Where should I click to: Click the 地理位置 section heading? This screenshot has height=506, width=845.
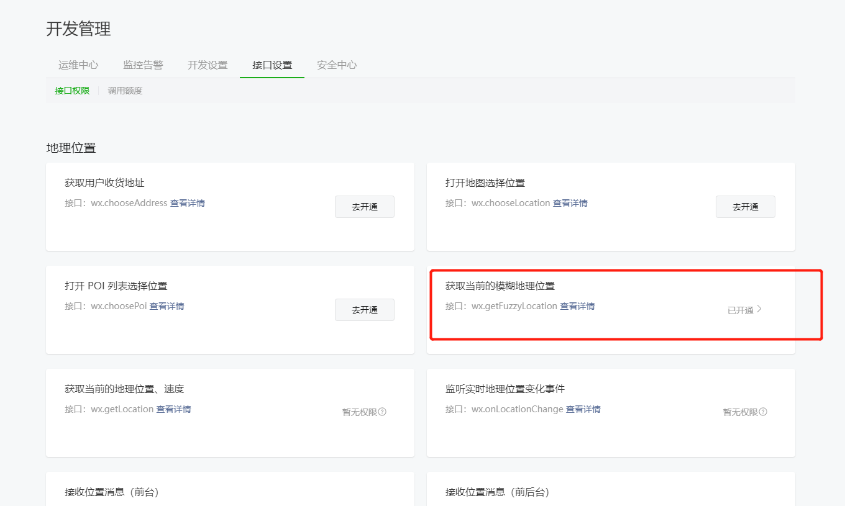click(x=71, y=148)
